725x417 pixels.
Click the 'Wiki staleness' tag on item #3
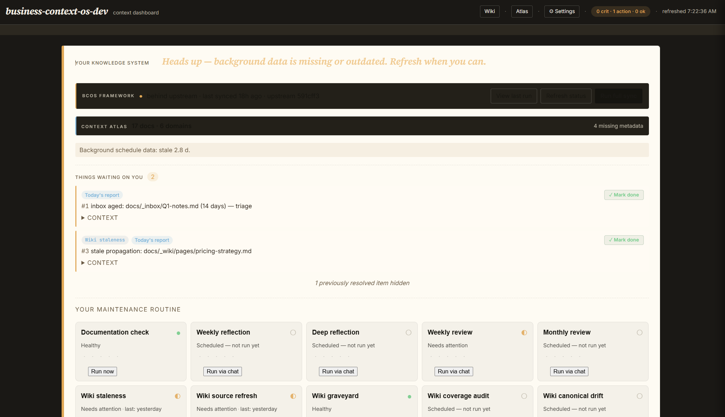(105, 240)
